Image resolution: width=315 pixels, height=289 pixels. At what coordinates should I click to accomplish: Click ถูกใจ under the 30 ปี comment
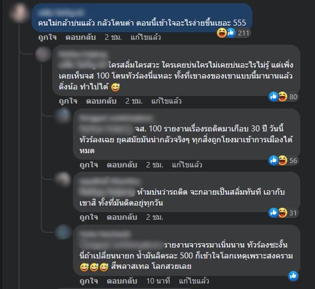click(89, 165)
